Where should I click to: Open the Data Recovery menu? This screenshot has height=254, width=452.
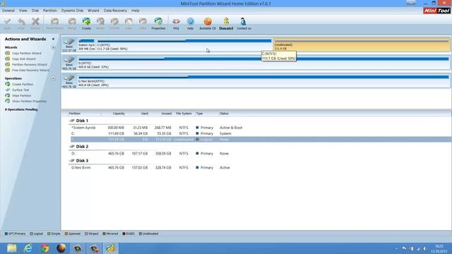click(x=115, y=11)
